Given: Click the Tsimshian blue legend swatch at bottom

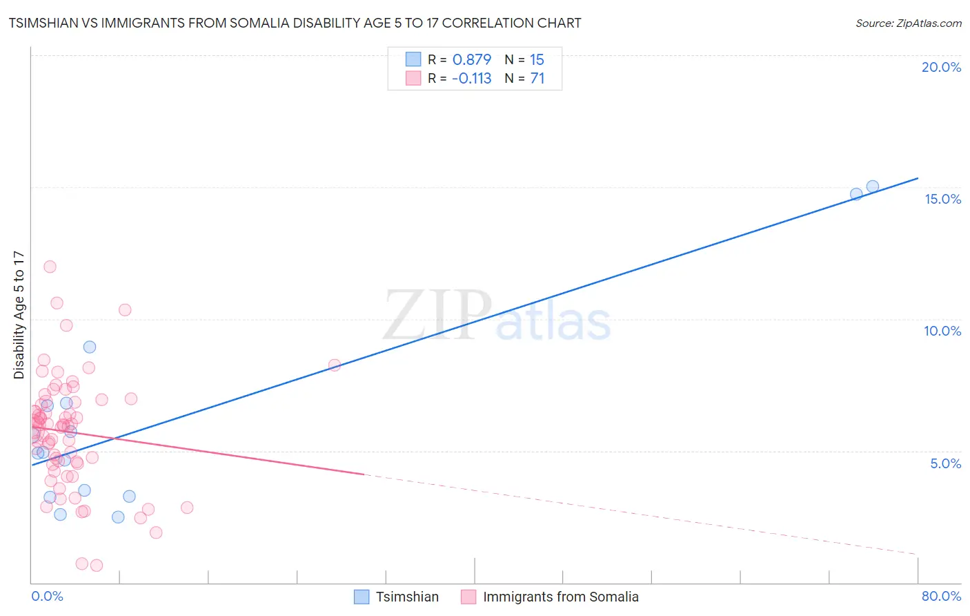Looking at the screenshot, I should point(362,597).
